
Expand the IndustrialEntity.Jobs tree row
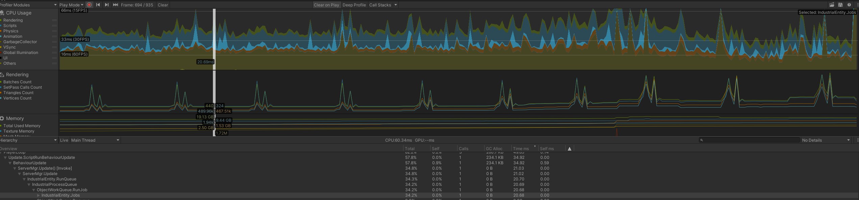(39, 195)
